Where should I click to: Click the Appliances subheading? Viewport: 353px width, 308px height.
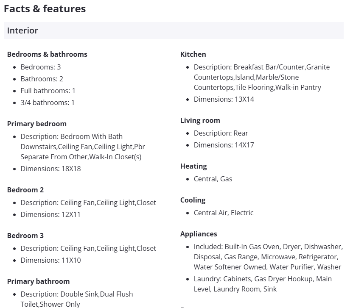pos(199,234)
